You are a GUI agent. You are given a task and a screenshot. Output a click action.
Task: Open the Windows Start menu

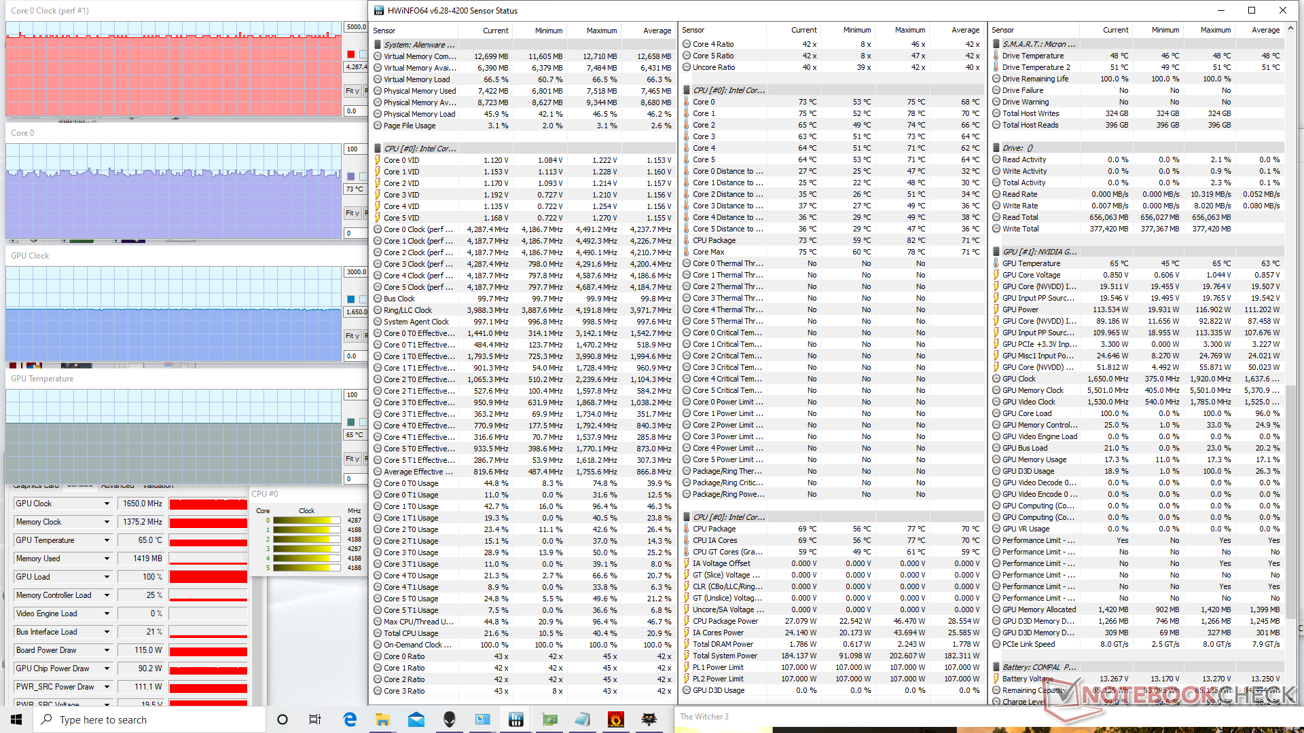coord(16,719)
